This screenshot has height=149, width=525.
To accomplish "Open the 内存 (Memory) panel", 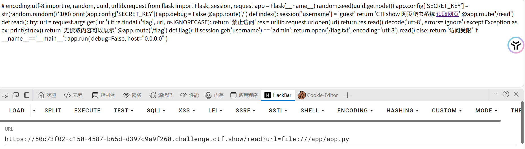I will (x=215, y=95).
